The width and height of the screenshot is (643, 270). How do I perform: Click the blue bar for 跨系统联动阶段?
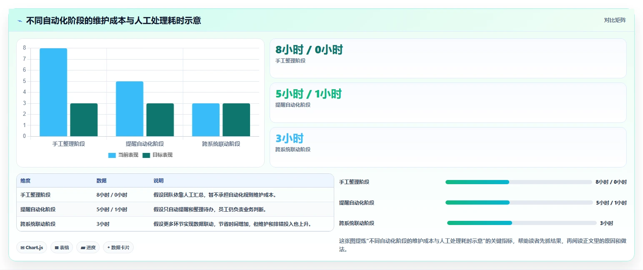click(206, 120)
